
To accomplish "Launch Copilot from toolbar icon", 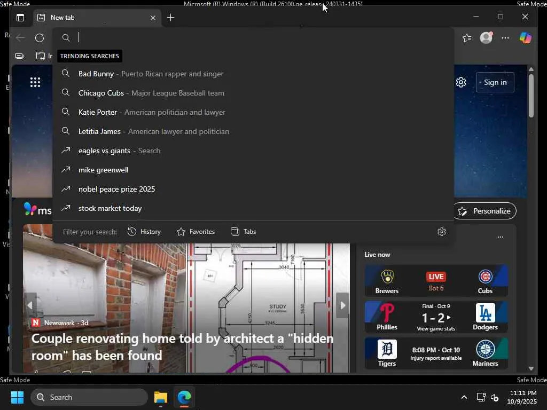I will [526, 38].
